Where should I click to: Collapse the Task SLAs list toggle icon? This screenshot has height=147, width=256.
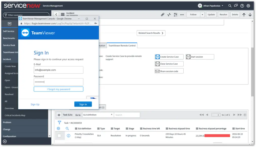(x=245, y=115)
